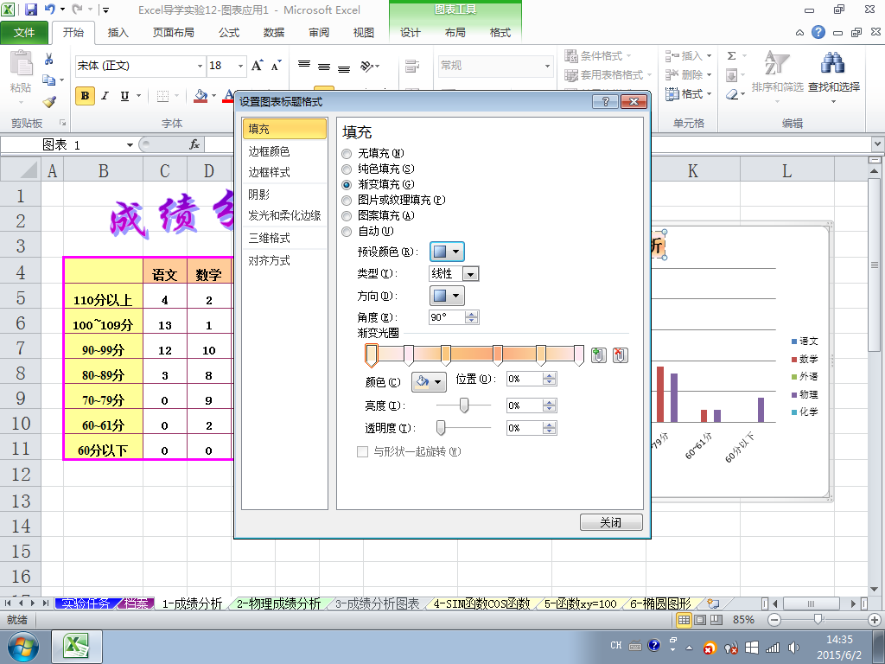Click the Underline U button

124,96
